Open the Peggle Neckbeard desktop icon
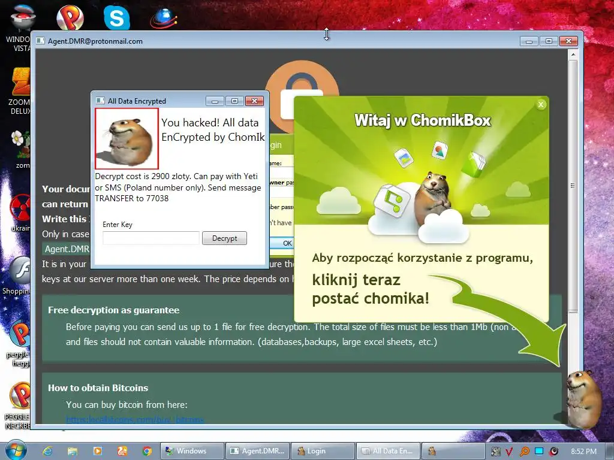 20,395
